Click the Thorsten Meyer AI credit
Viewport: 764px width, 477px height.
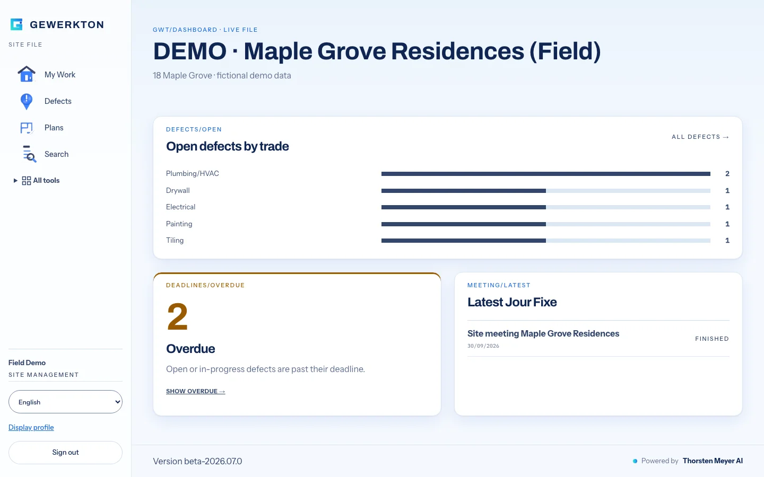point(713,461)
